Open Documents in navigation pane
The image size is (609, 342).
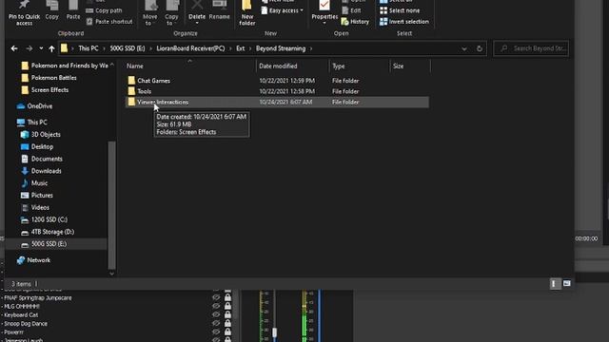point(42,159)
